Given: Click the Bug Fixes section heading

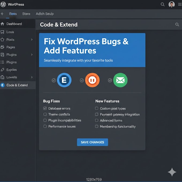Looking at the screenshot, I should tap(52, 101).
